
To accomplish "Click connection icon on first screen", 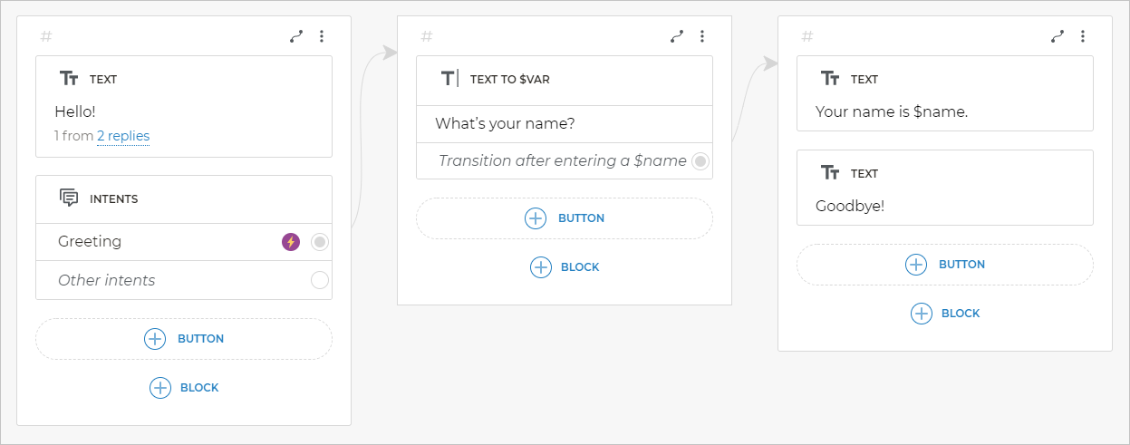I will click(x=296, y=36).
